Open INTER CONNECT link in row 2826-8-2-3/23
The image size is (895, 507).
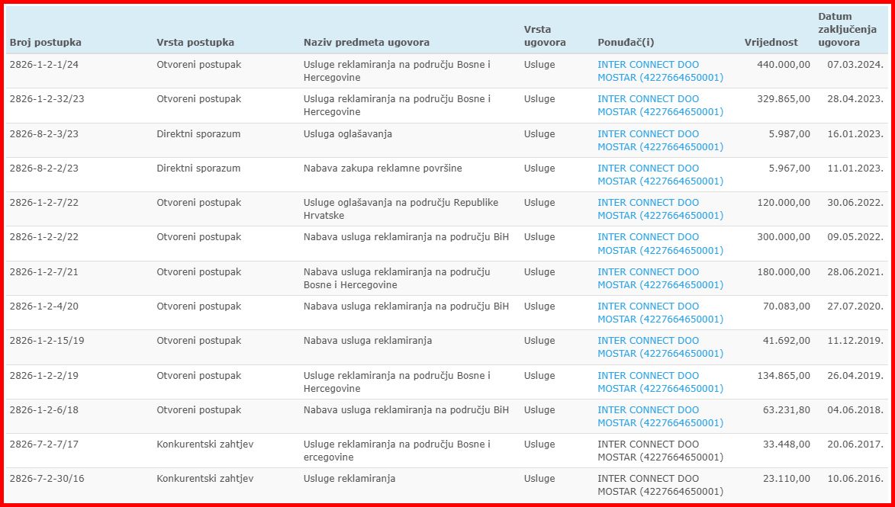(661, 140)
